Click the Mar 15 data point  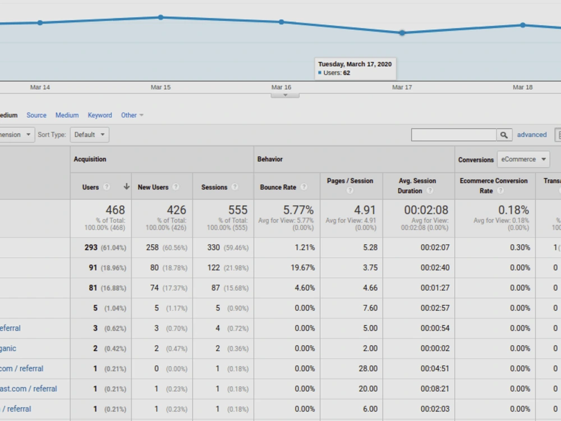160,17
